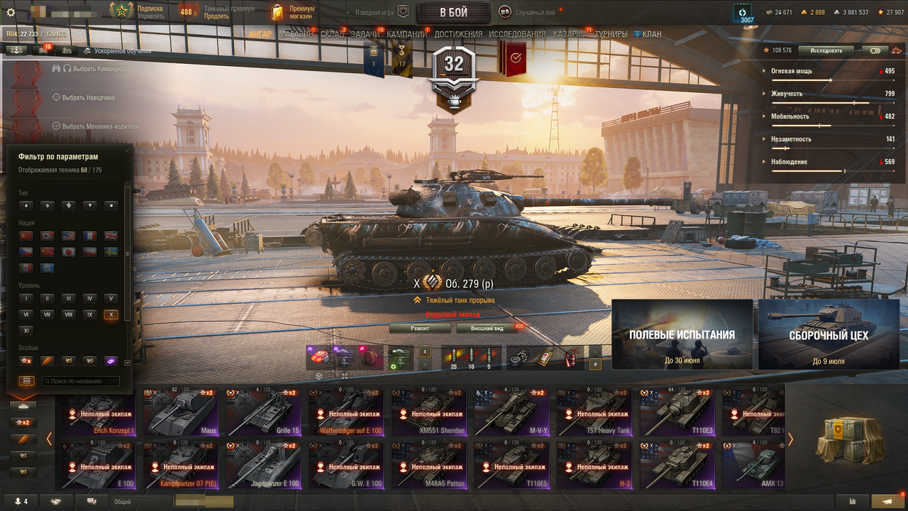Image resolution: width=908 pixels, height=511 pixels.
Task: Click the search by name field
Action: pos(80,381)
